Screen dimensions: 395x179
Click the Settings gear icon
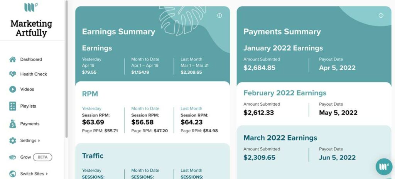click(13, 141)
